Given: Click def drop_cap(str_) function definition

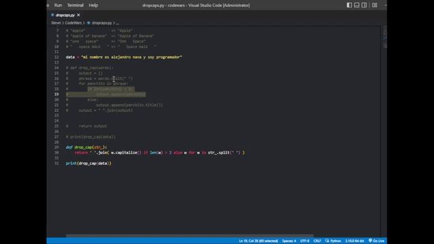Looking at the screenshot, I should pyautogui.click(x=86, y=148).
